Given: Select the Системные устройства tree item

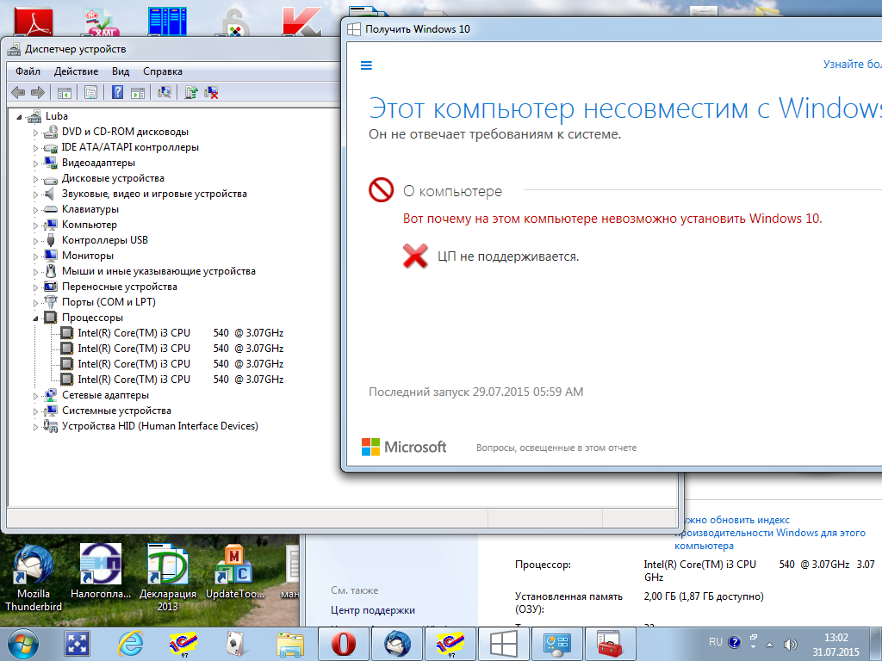Looking at the screenshot, I should pos(116,411).
